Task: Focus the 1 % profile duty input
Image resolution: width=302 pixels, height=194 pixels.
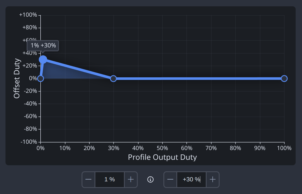Action: (110, 180)
